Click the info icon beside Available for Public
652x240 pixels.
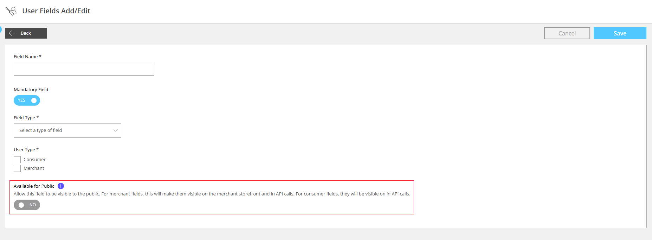tap(61, 186)
